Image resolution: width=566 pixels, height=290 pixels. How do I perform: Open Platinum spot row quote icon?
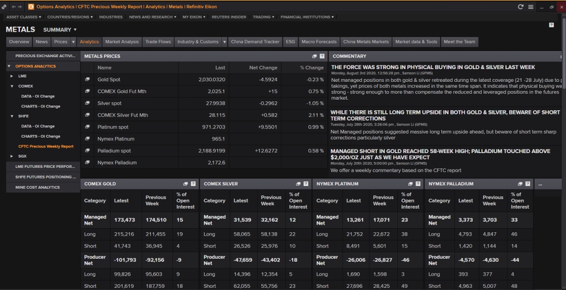(87, 127)
